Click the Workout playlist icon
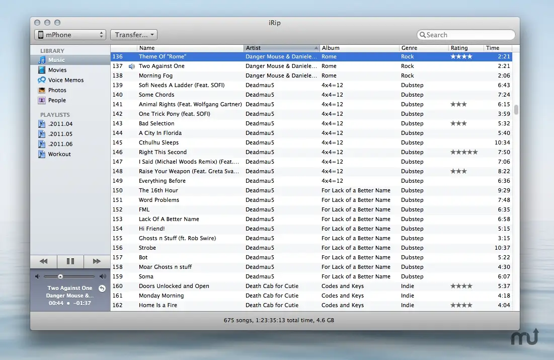Screen dimensions: 554x360 (x=42, y=154)
